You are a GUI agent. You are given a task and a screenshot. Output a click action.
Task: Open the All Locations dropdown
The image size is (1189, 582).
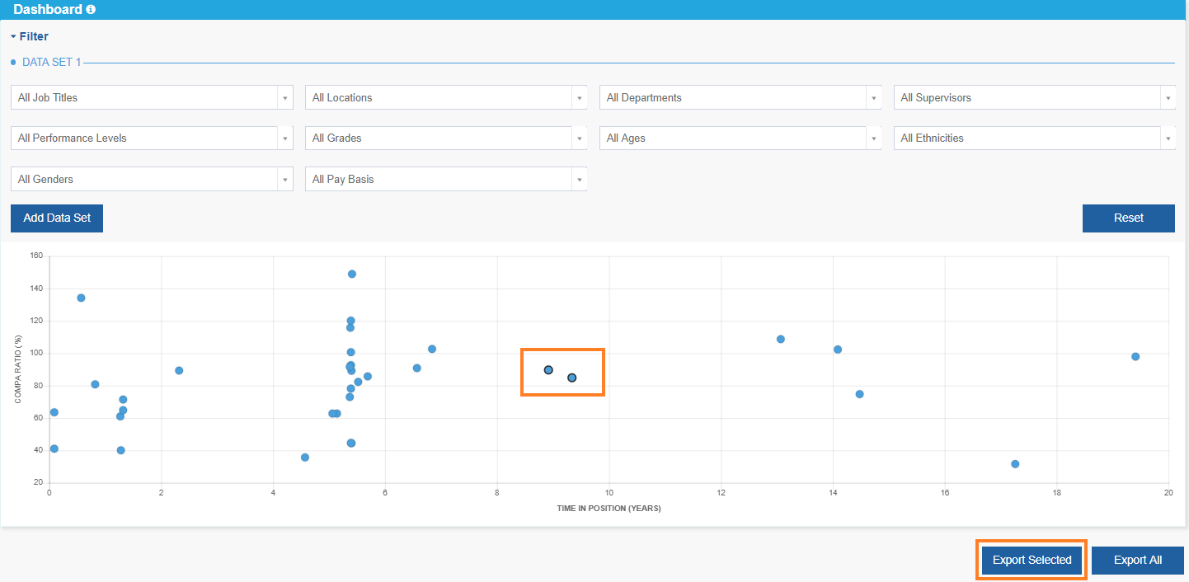580,96
